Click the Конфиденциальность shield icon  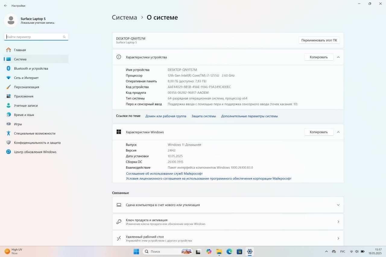[x=8, y=143]
